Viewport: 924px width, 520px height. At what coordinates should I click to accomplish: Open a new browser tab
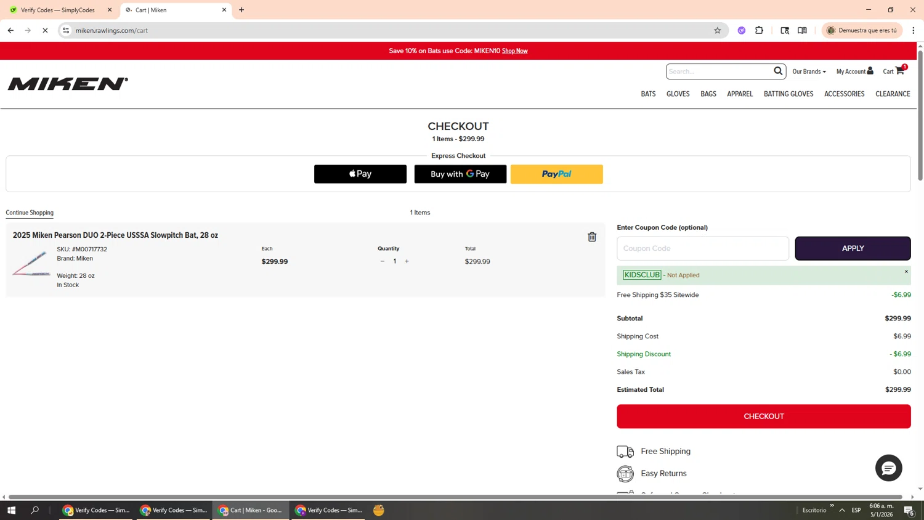pos(241,10)
